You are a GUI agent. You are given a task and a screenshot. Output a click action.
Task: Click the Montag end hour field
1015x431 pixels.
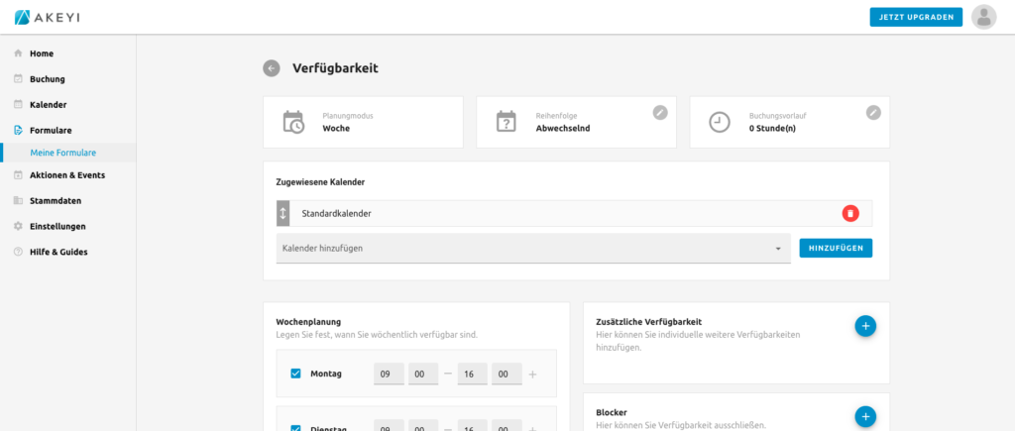tap(473, 374)
